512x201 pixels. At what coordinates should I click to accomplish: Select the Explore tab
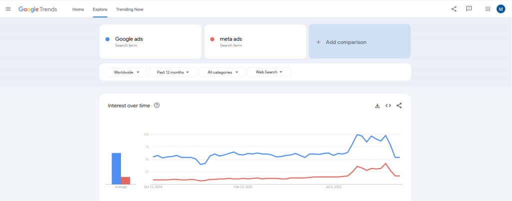pos(100,9)
